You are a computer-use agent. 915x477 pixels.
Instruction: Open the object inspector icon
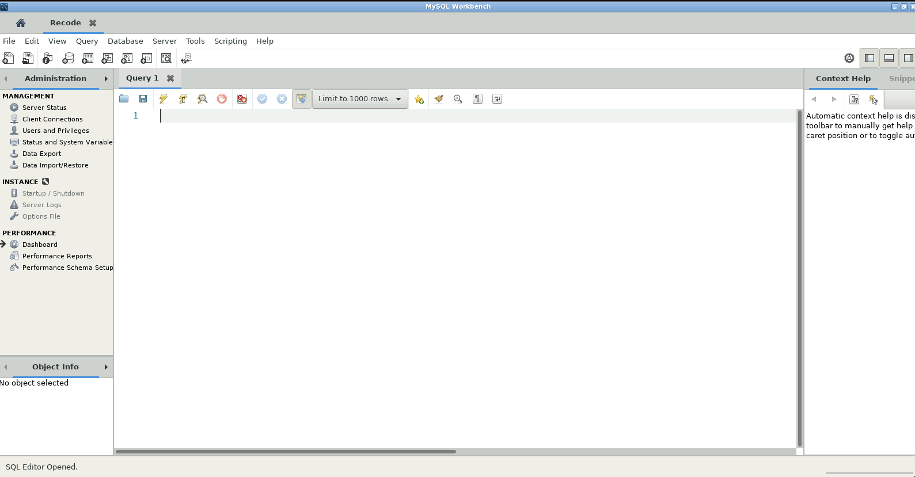[x=48, y=58]
